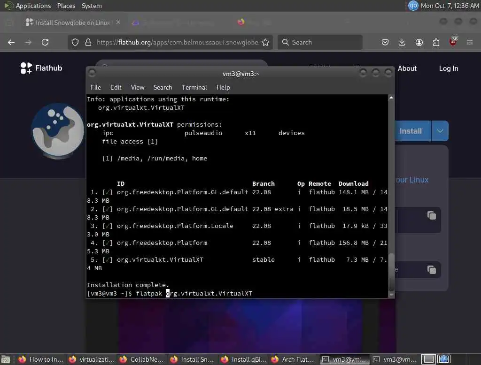Image resolution: width=481 pixels, height=365 pixels.
Task: Click the terminal window menu icon in title bar
Action: click(92, 73)
